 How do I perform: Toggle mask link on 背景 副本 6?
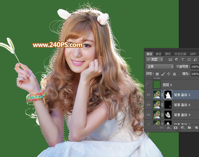tap(162, 105)
